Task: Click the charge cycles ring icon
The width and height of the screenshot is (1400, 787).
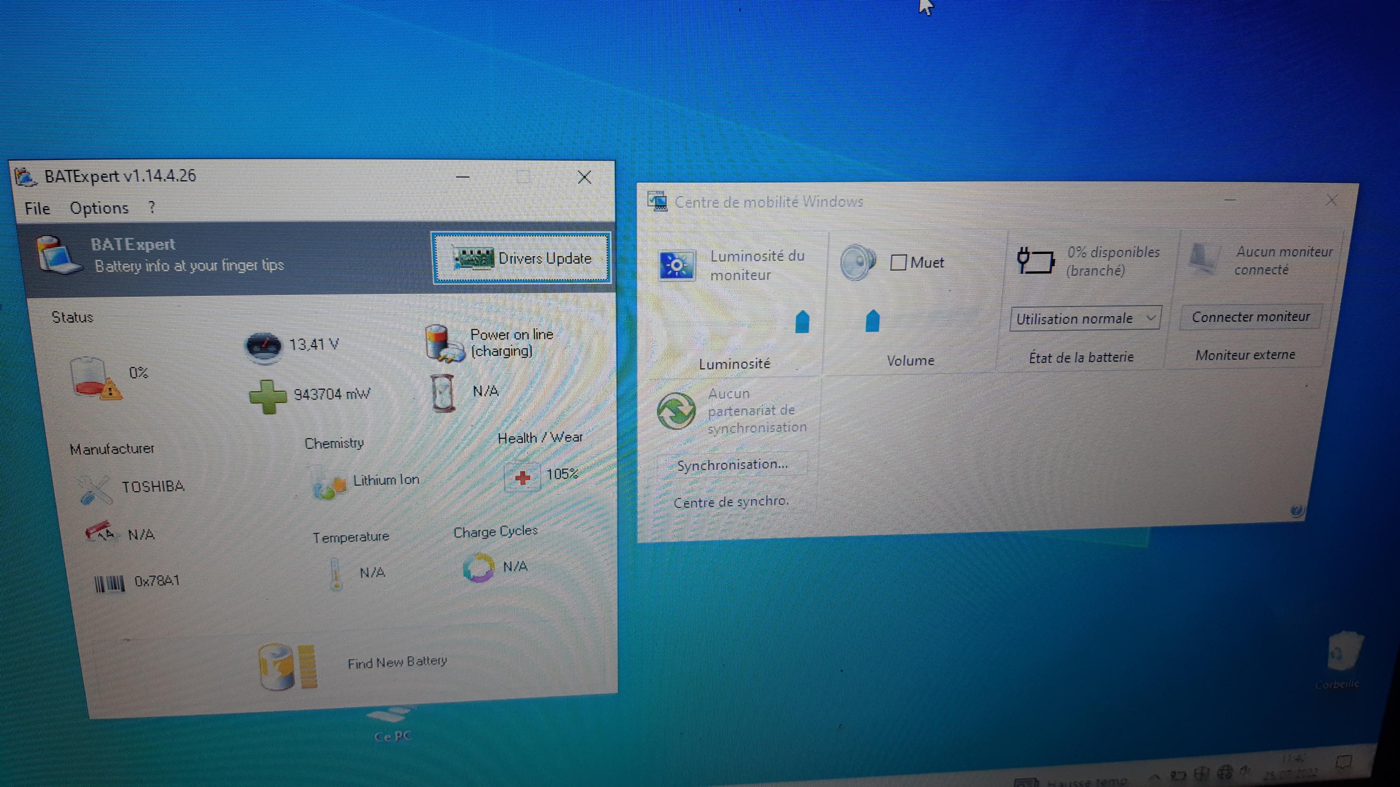Action: click(x=478, y=567)
